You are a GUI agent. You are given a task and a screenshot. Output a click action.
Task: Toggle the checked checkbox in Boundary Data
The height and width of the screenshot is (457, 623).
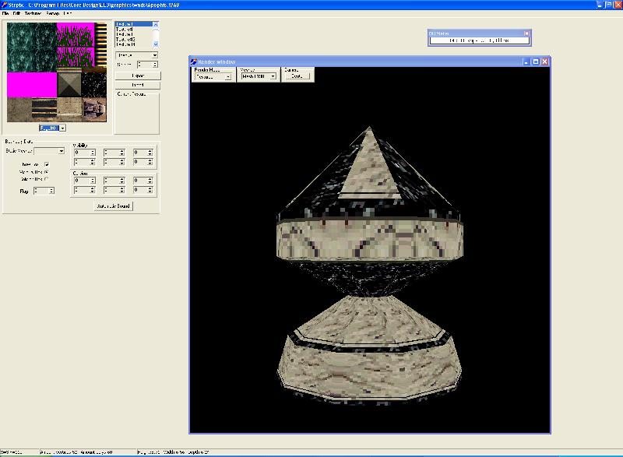[47, 164]
